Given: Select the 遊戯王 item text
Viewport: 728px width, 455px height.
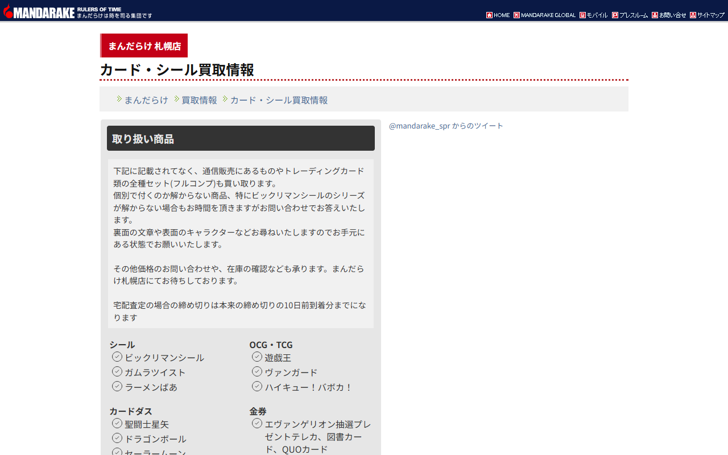Looking at the screenshot, I should click(278, 358).
